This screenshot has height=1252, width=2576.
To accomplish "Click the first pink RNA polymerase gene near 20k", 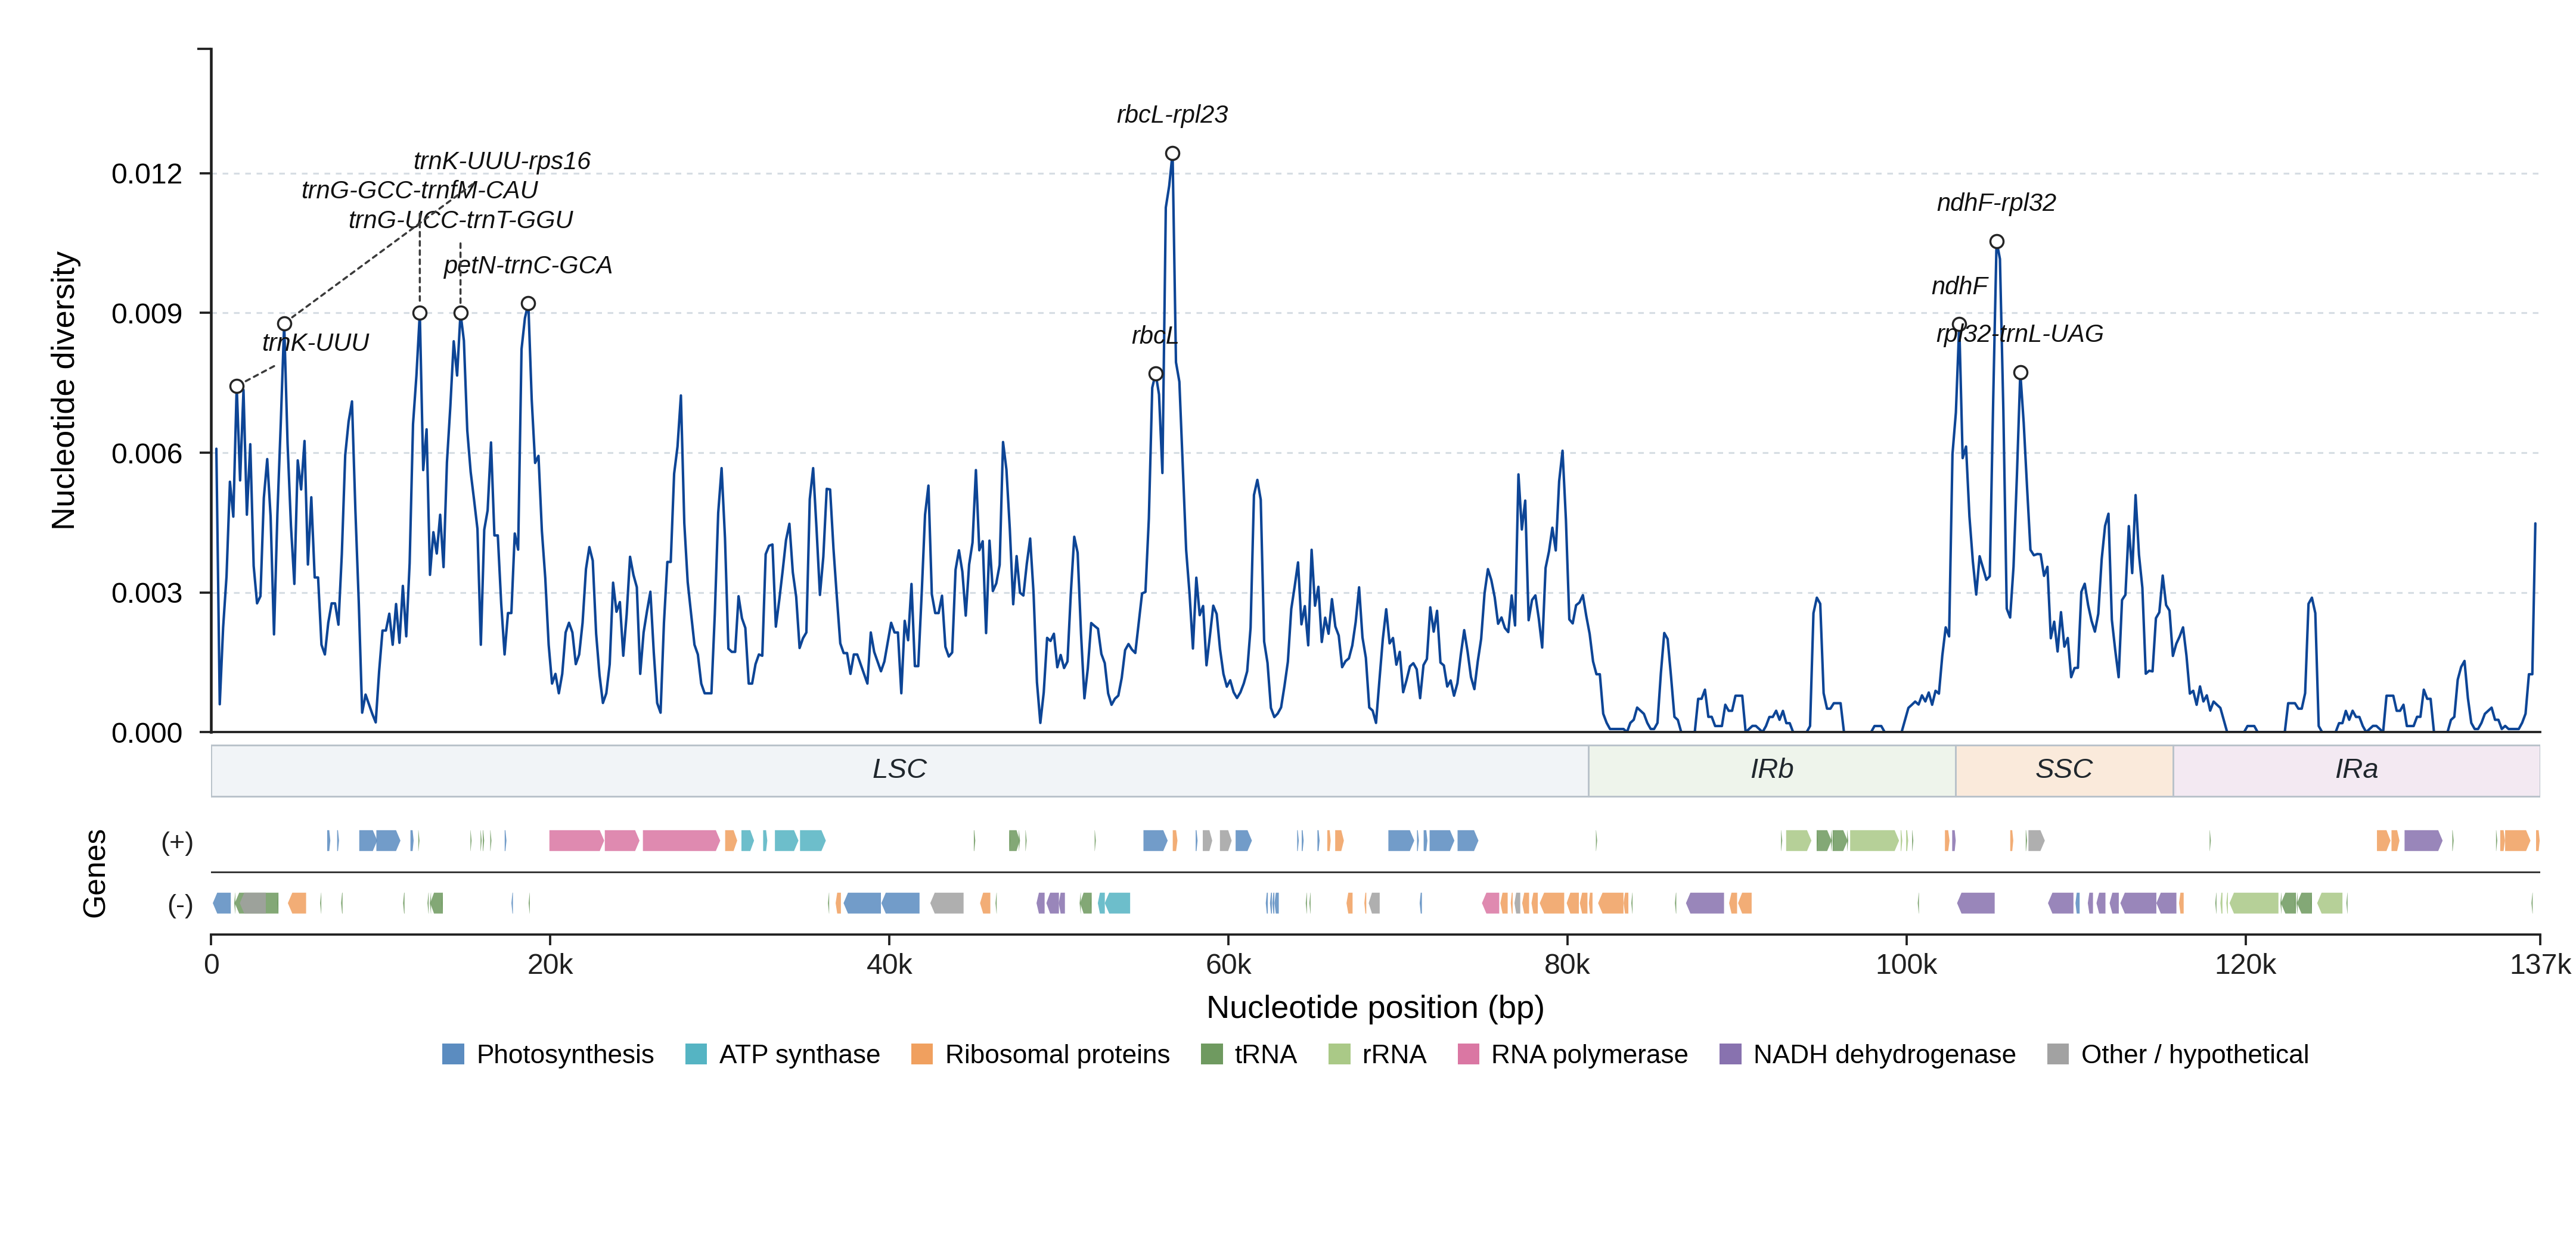I will click(576, 842).
